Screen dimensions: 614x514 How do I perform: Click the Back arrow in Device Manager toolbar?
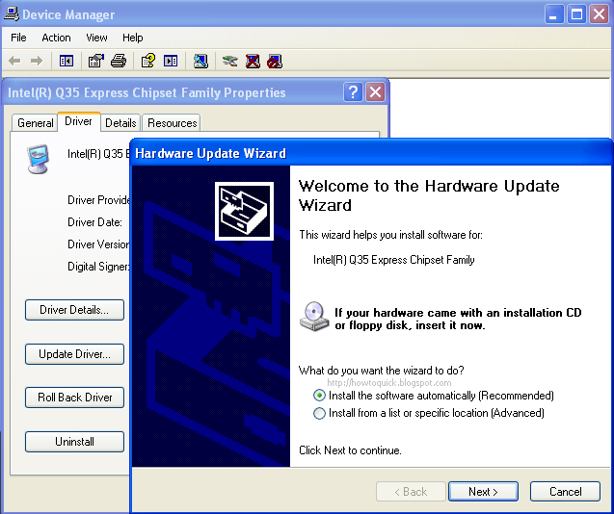14,61
